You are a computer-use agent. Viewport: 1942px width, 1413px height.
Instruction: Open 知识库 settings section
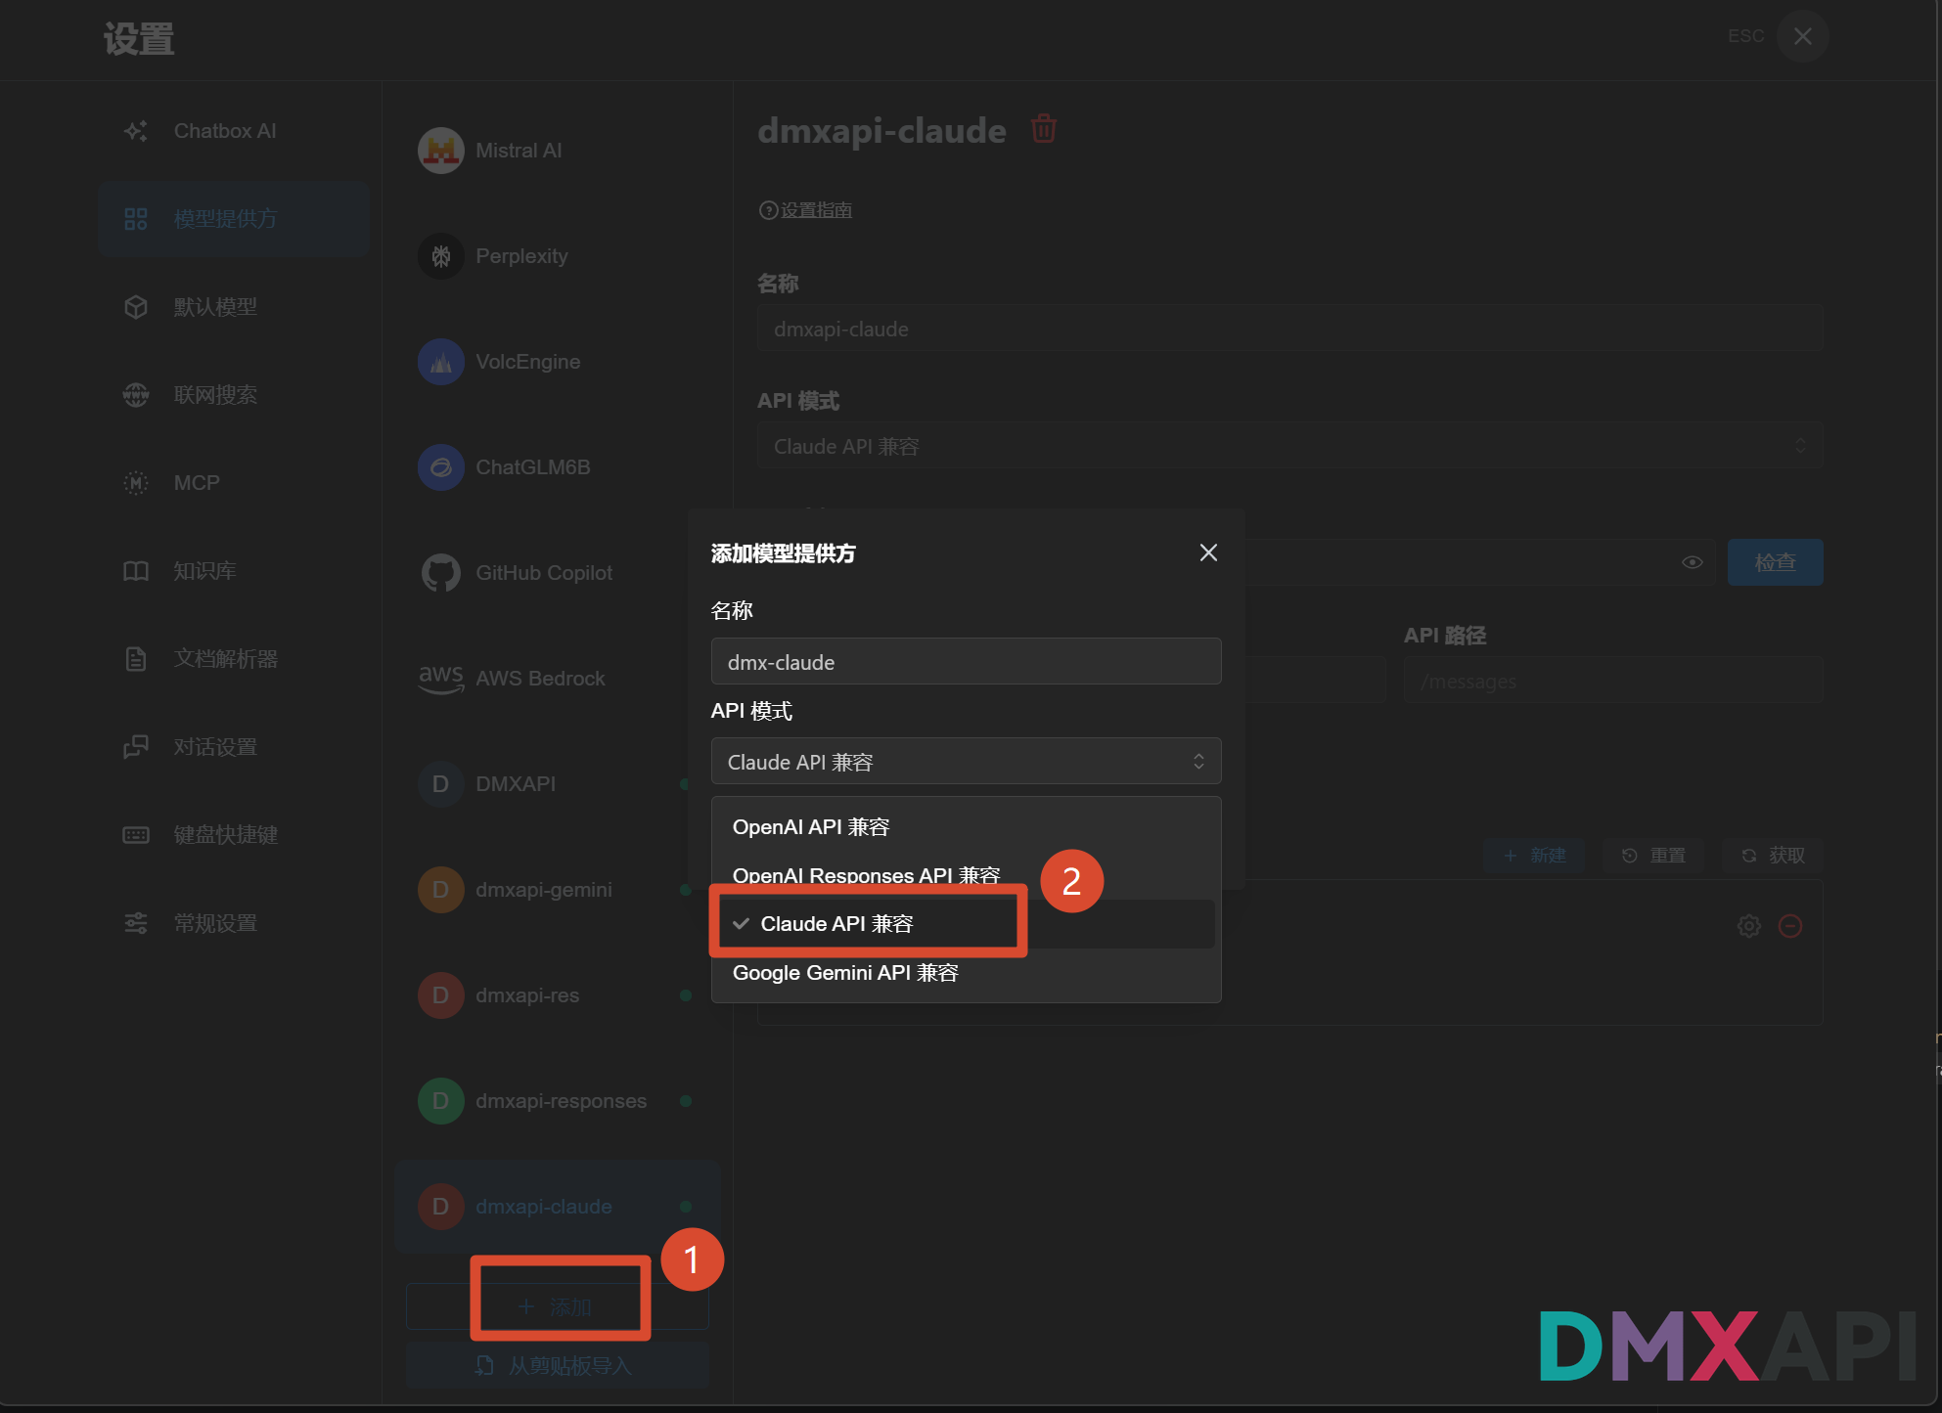(233, 571)
